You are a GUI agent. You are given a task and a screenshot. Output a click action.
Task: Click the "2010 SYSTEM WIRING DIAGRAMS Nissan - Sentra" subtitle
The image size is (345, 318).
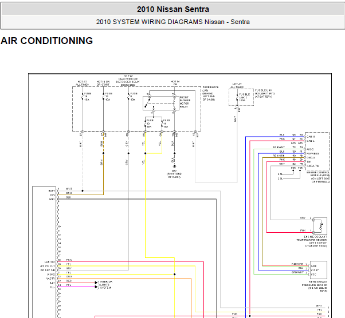(173, 22)
